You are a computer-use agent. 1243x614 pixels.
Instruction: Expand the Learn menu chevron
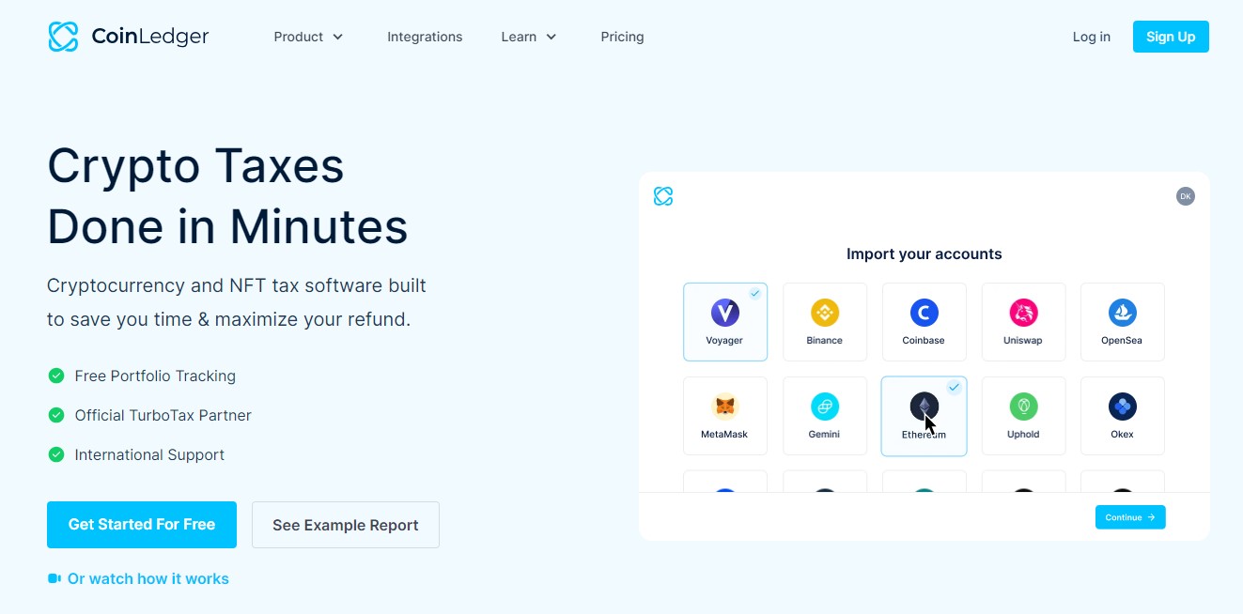coord(552,37)
